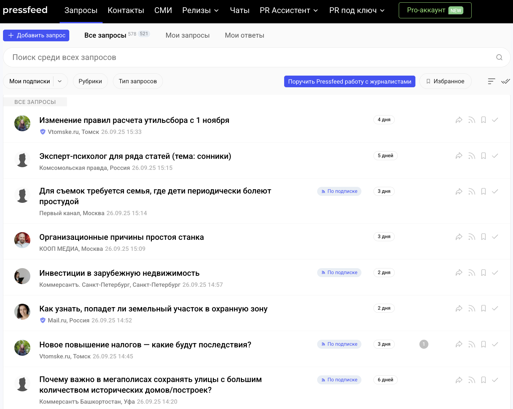Expand the PR Ассистент menu
The height and width of the screenshot is (409, 513).
[x=288, y=11]
